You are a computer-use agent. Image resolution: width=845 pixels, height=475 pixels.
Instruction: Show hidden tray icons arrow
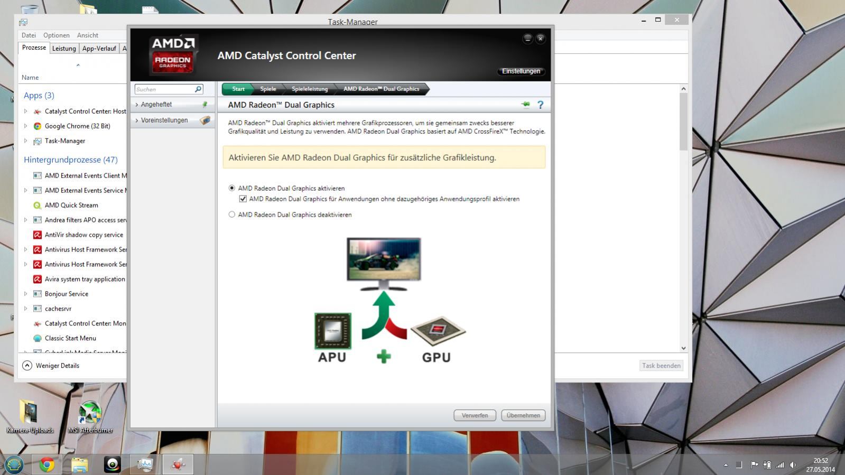click(x=726, y=465)
